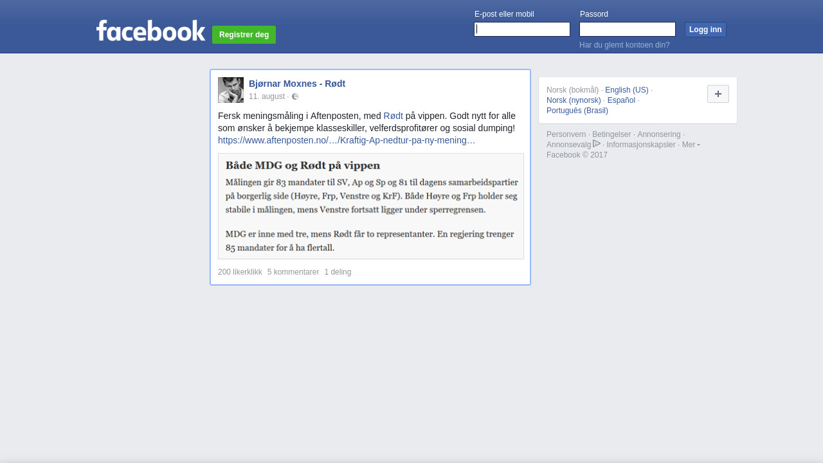Open Betingelser footer link

tap(611, 134)
